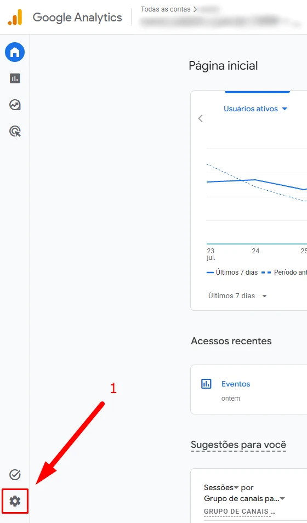The width and height of the screenshot is (307, 523).
Task: Expand the Sessões metric dropdown
Action: 221,488
